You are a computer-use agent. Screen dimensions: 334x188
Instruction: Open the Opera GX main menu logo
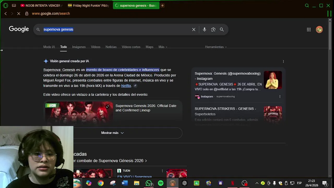coord(5,5)
